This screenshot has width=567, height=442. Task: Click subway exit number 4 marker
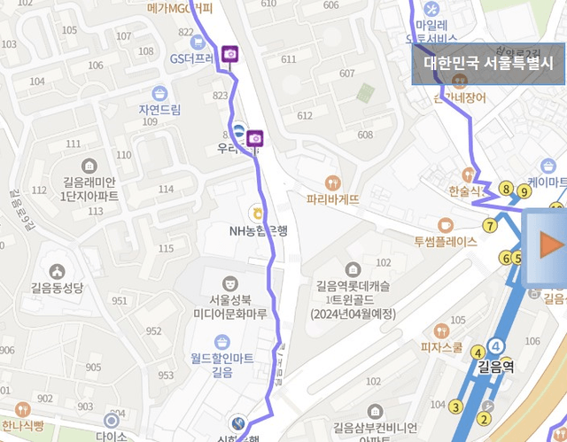(x=478, y=353)
